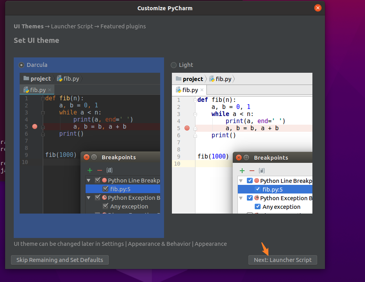Click the project folder icon in Light preview
This screenshot has height=282, width=365.
point(179,79)
